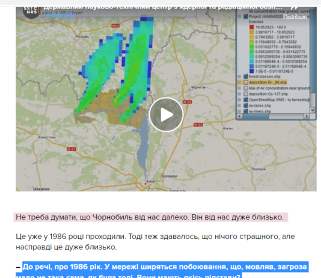Expand the Max of Air concentration node
321x278 pixels.
(x=239, y=88)
